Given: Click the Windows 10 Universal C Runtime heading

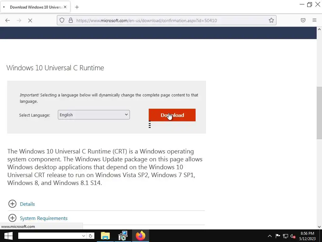Looking at the screenshot, I should pyautogui.click(x=55, y=68).
